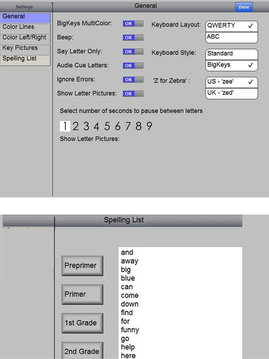269x359 pixels.
Task: Select the word 'can' in spelling list
Action: 127,287
